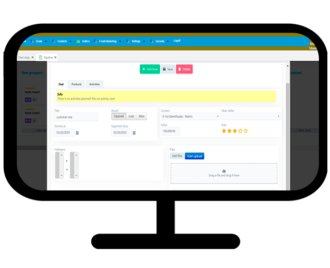Switch to the Products tab
Screen dimensions: 330x268
(76, 84)
